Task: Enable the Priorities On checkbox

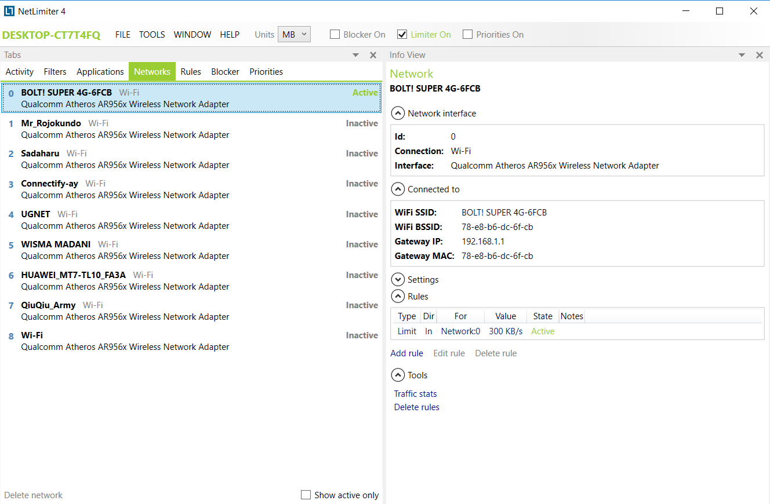Action: coord(467,35)
